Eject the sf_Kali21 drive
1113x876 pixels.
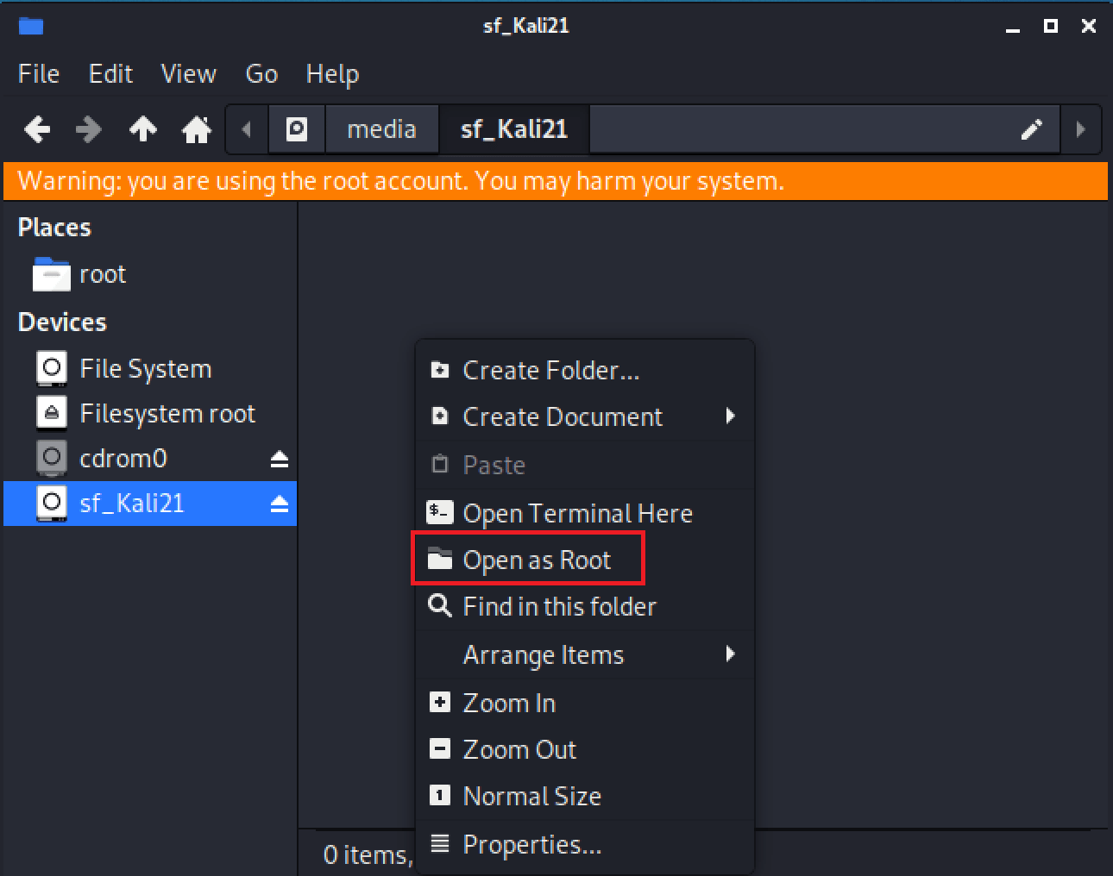coord(279,504)
